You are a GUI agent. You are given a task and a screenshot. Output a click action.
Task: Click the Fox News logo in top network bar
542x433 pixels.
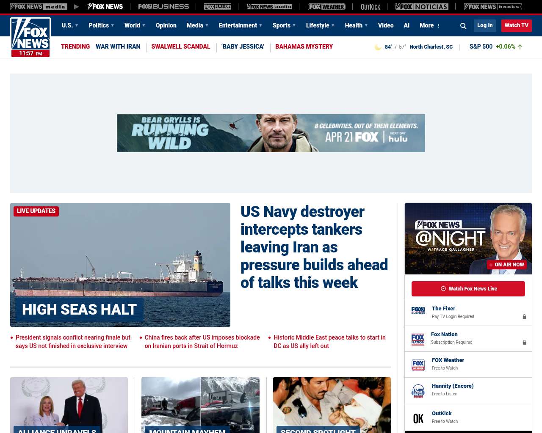(105, 7)
